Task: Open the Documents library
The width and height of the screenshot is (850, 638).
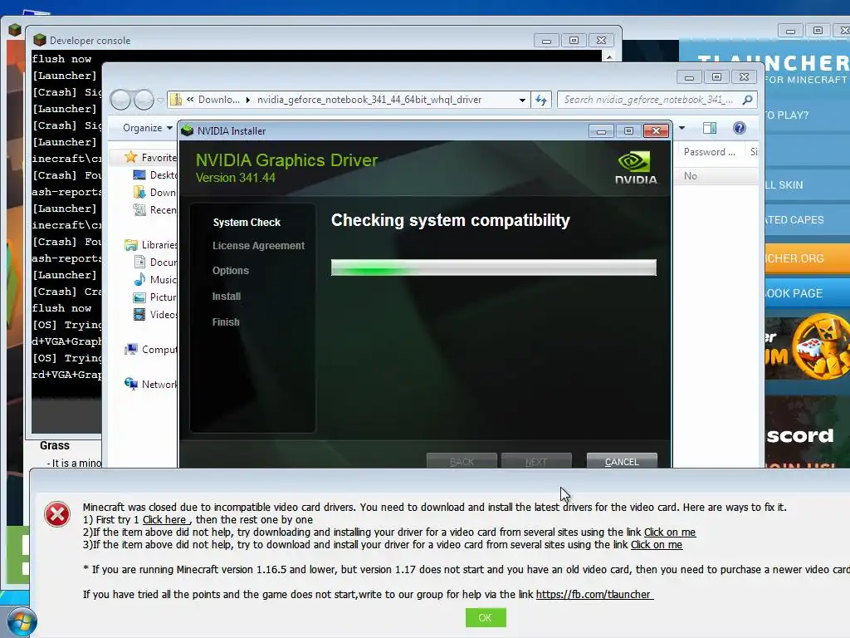Action: point(155,262)
